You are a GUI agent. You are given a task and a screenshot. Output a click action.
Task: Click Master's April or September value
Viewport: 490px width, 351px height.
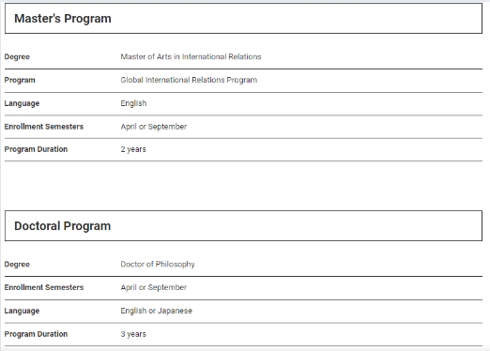coord(154,127)
